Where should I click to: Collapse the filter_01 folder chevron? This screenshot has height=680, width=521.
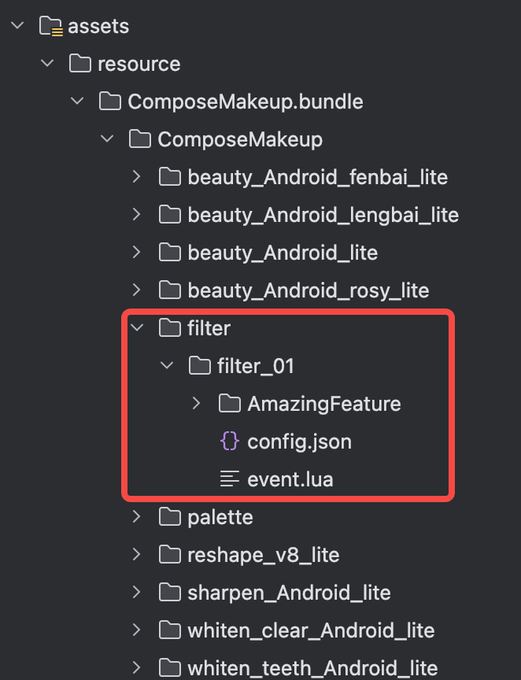coord(167,366)
